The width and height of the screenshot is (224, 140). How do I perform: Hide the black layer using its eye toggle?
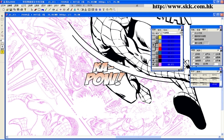[x=153, y=61]
